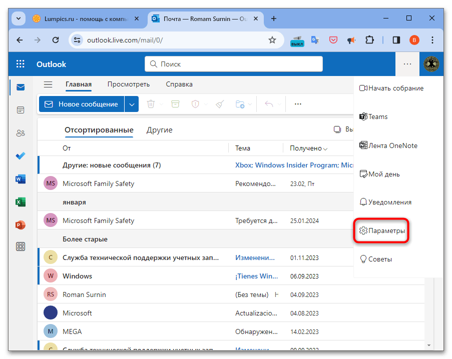This screenshot has height=359, width=452.
Task: Open the browser tab search dropdown
Action: click(x=19, y=18)
